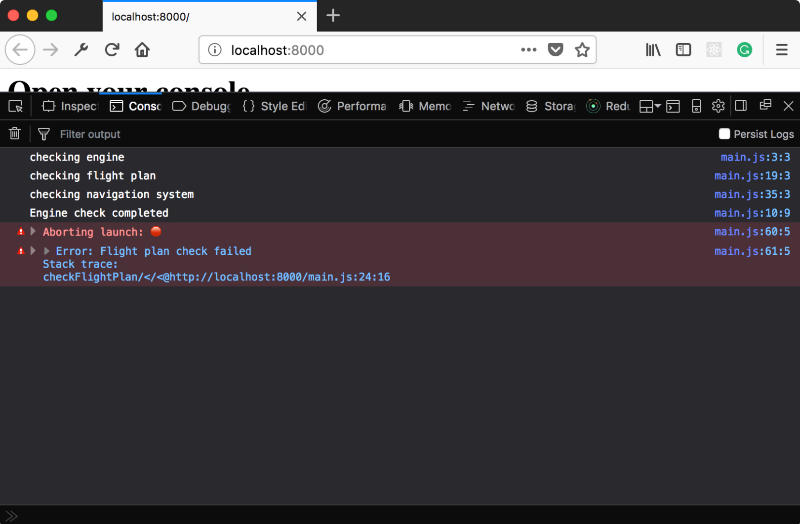Open source link main.js:10:9
800x524 pixels.
(x=752, y=213)
